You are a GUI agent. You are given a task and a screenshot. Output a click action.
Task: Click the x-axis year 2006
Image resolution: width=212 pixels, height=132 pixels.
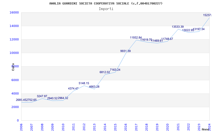(21, 127)
